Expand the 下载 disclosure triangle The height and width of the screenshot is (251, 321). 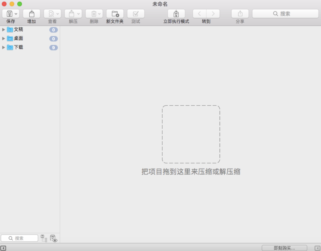(x=3, y=47)
